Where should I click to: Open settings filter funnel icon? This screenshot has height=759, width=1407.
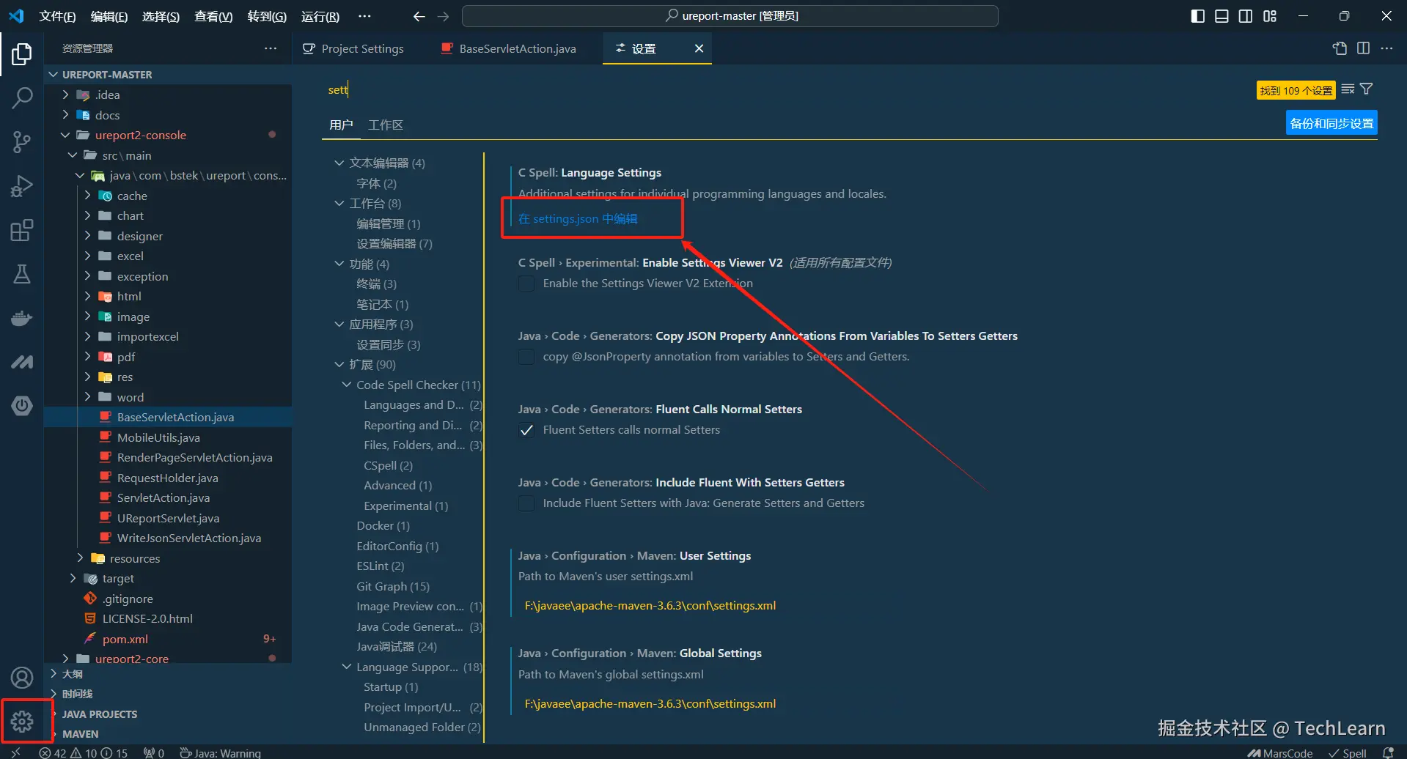tap(1367, 89)
